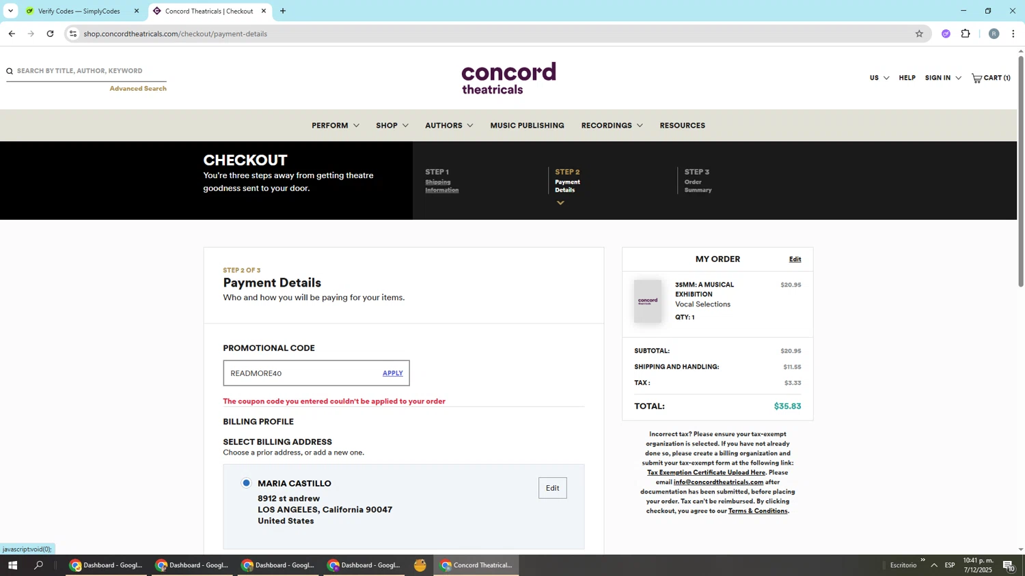Click the browser address bar URL
Screen dimensions: 1025x576
coord(175,33)
